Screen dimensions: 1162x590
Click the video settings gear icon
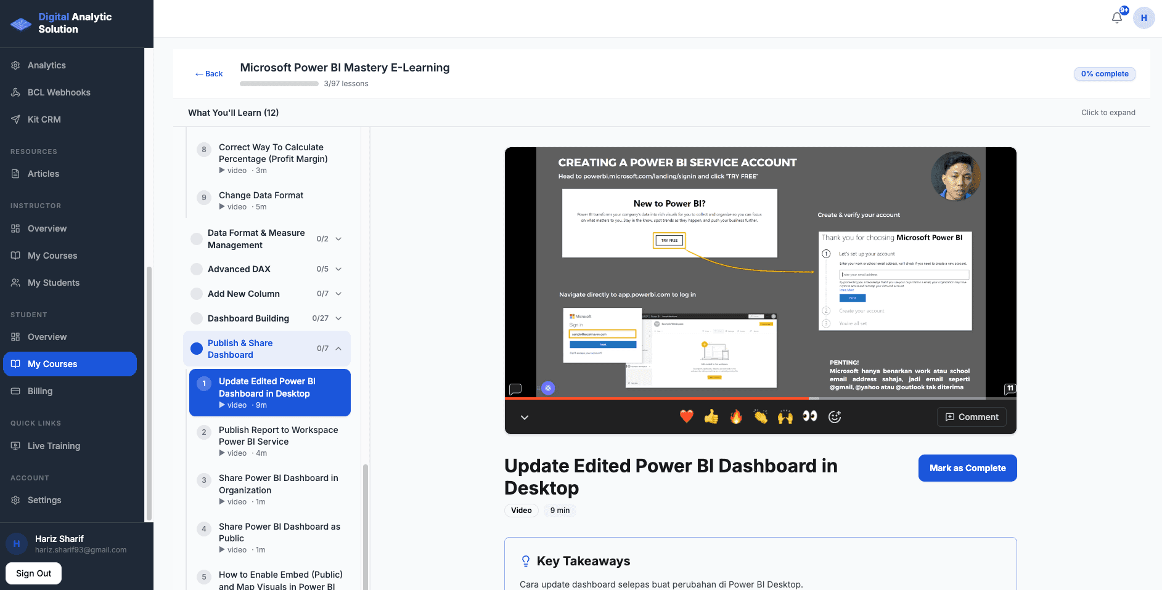pyautogui.click(x=548, y=388)
